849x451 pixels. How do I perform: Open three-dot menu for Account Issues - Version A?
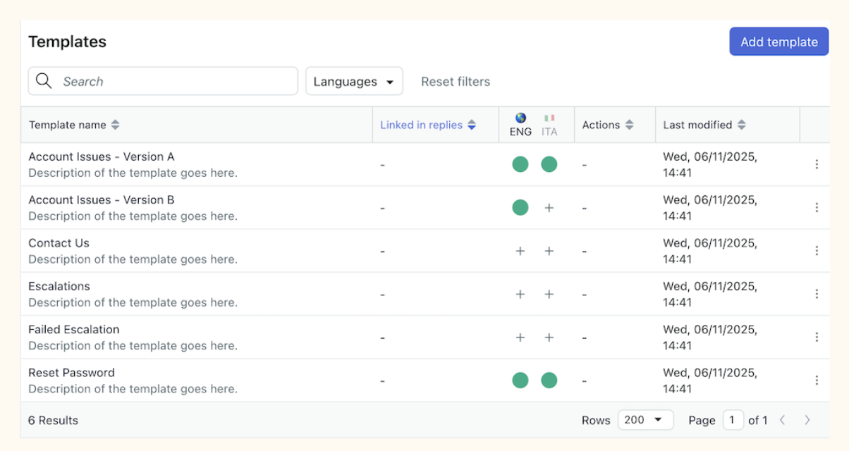tap(817, 164)
